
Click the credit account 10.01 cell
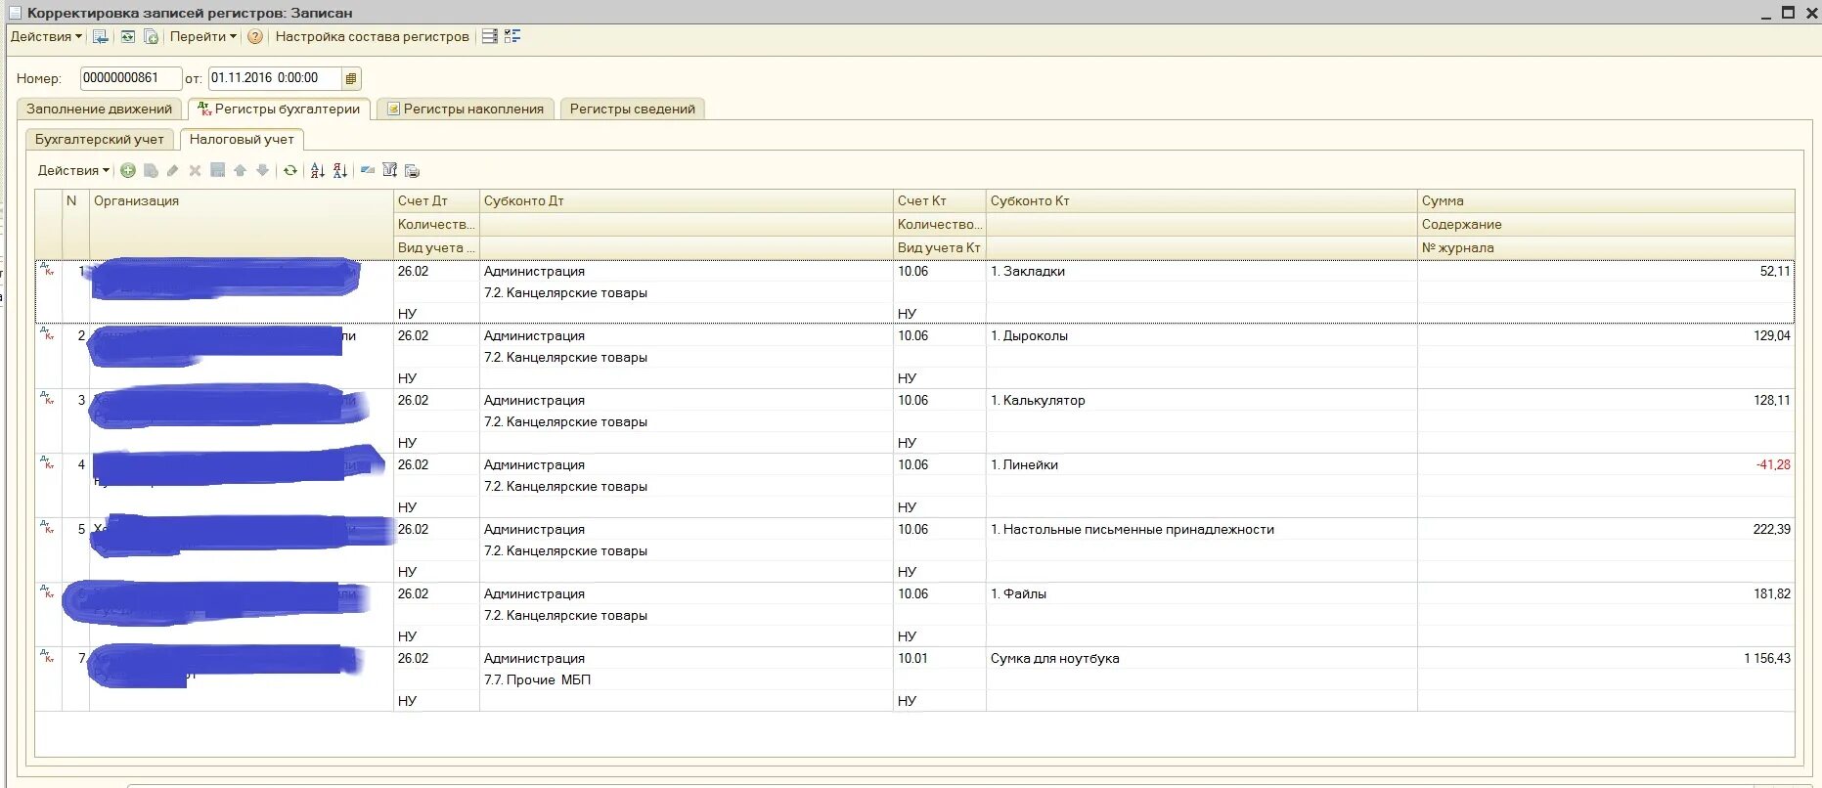pyautogui.click(x=939, y=658)
